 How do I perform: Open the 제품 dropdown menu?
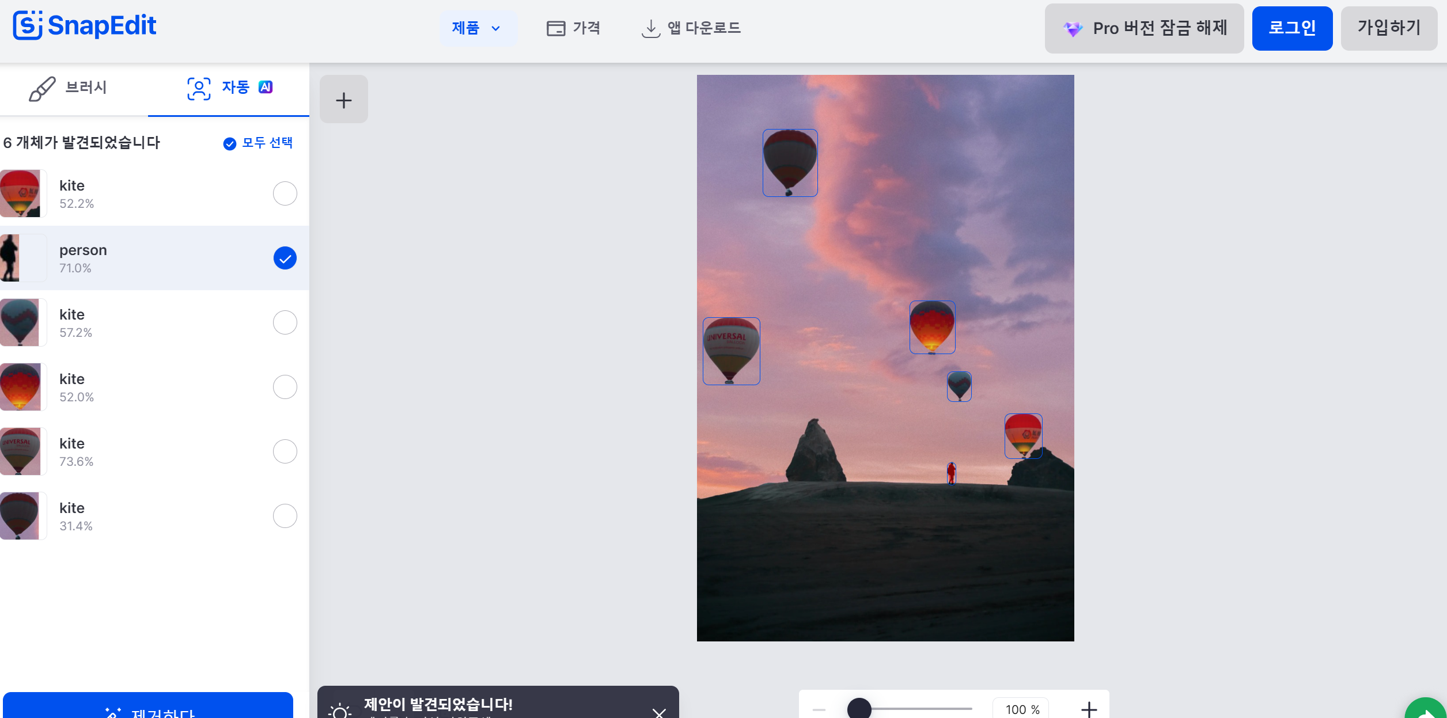478,28
